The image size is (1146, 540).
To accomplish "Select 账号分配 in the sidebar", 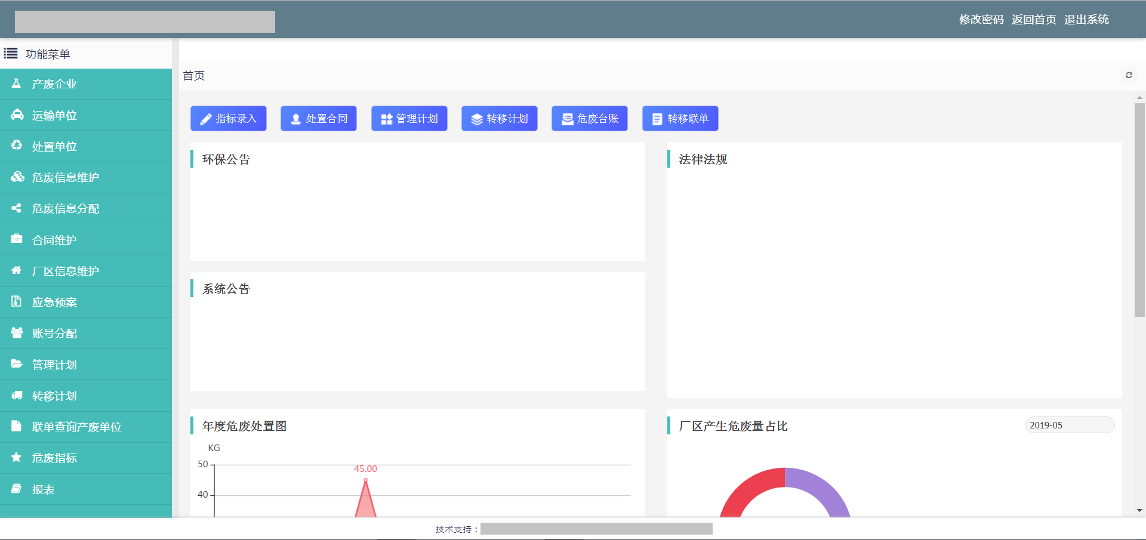I will (86, 333).
